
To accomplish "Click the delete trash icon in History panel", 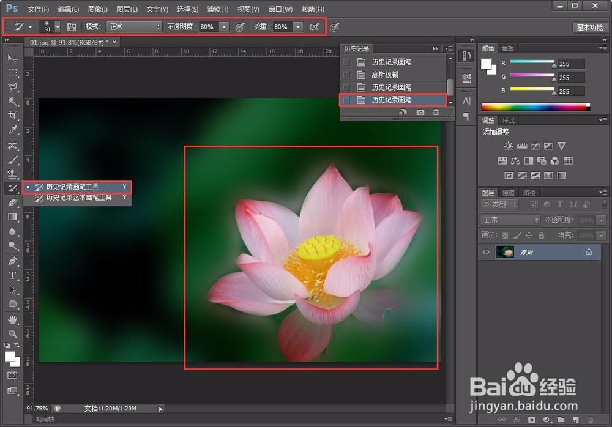I will pyautogui.click(x=436, y=113).
